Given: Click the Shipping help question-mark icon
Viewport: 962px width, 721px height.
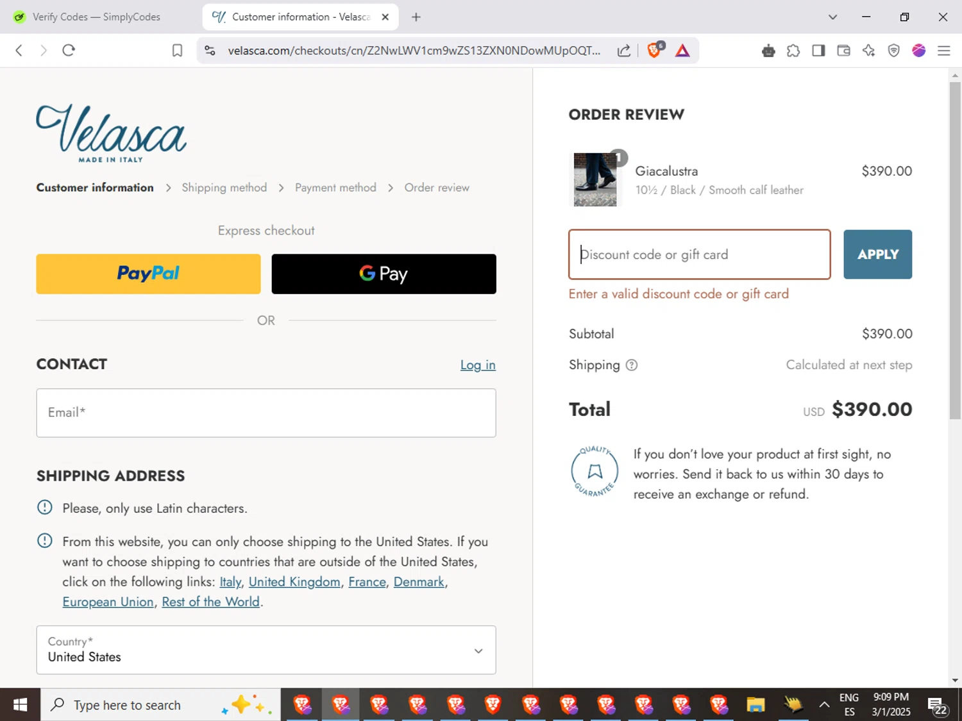Looking at the screenshot, I should tap(632, 365).
